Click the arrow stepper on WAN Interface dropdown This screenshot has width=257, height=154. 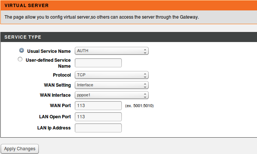145,95
